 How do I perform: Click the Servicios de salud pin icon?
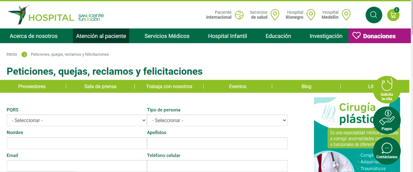coord(275,15)
